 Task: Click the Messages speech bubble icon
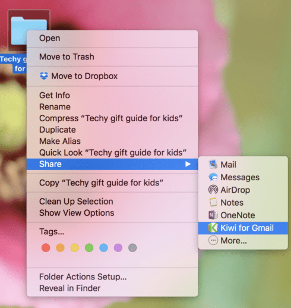(x=213, y=177)
